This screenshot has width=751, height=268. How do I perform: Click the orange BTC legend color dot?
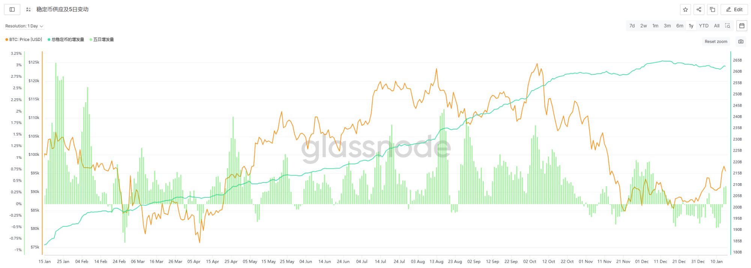coord(7,39)
